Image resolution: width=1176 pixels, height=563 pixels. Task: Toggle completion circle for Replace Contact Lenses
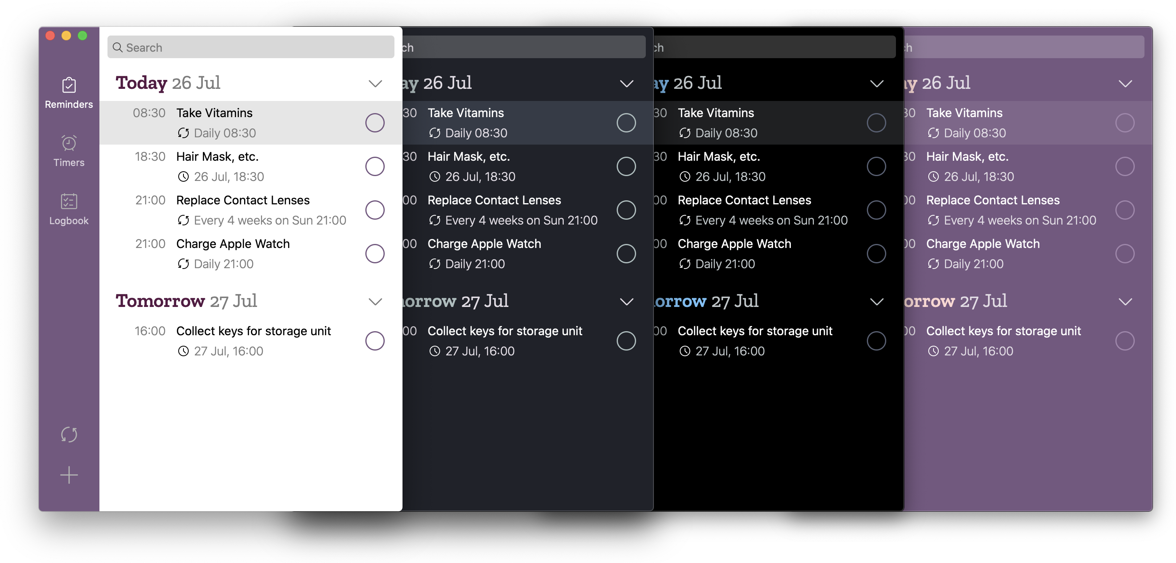coord(374,210)
